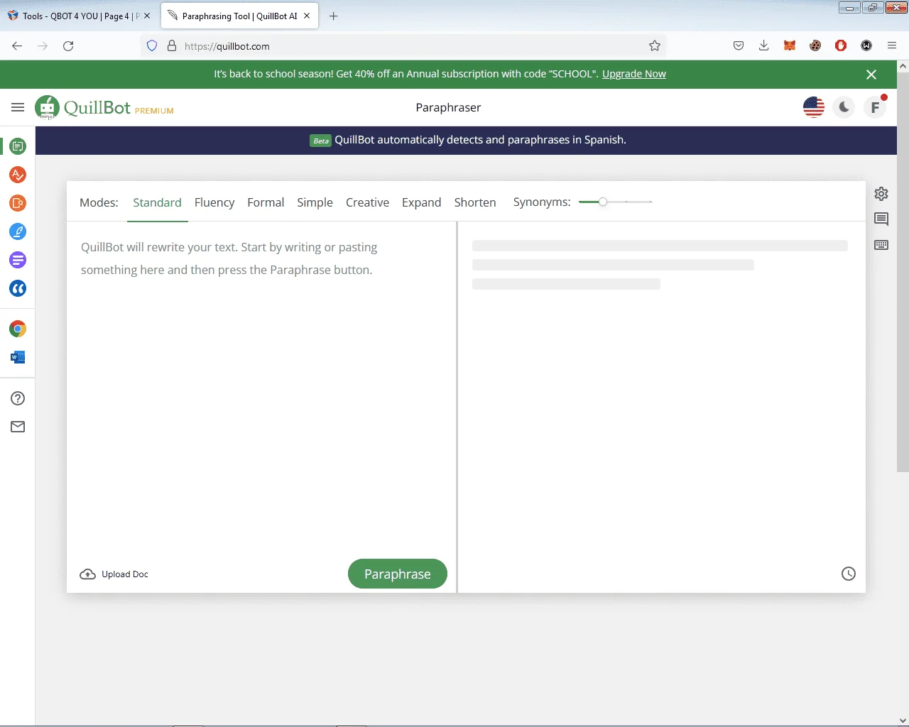Reload the current page
This screenshot has height=727, width=909.
tap(68, 46)
